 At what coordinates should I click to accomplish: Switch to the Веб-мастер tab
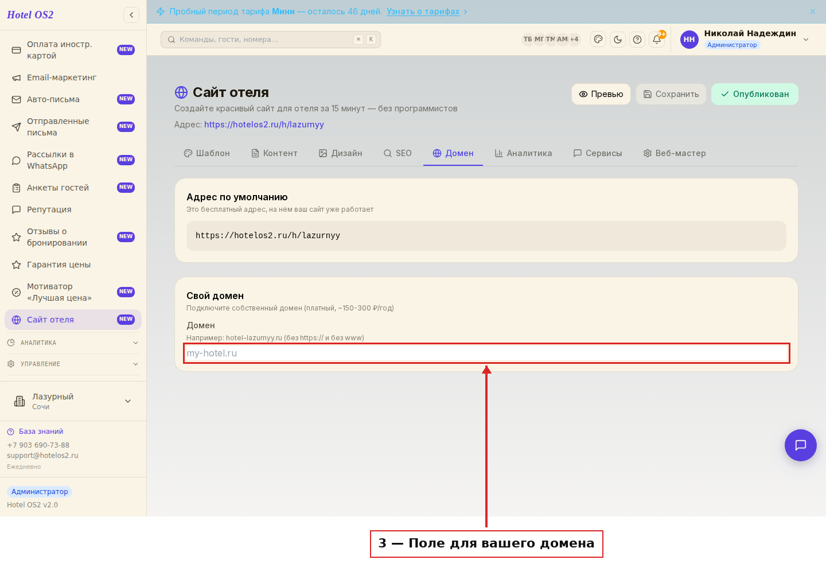675,153
